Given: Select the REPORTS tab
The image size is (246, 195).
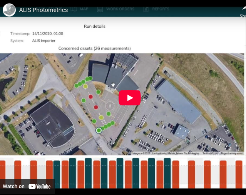Looking at the screenshot, I should click(161, 9).
